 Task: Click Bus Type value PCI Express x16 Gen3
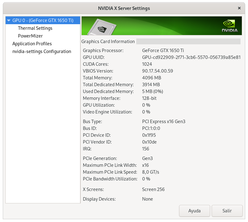tap(164, 121)
